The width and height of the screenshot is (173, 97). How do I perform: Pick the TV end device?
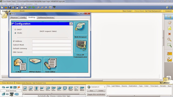tap(65, 89)
